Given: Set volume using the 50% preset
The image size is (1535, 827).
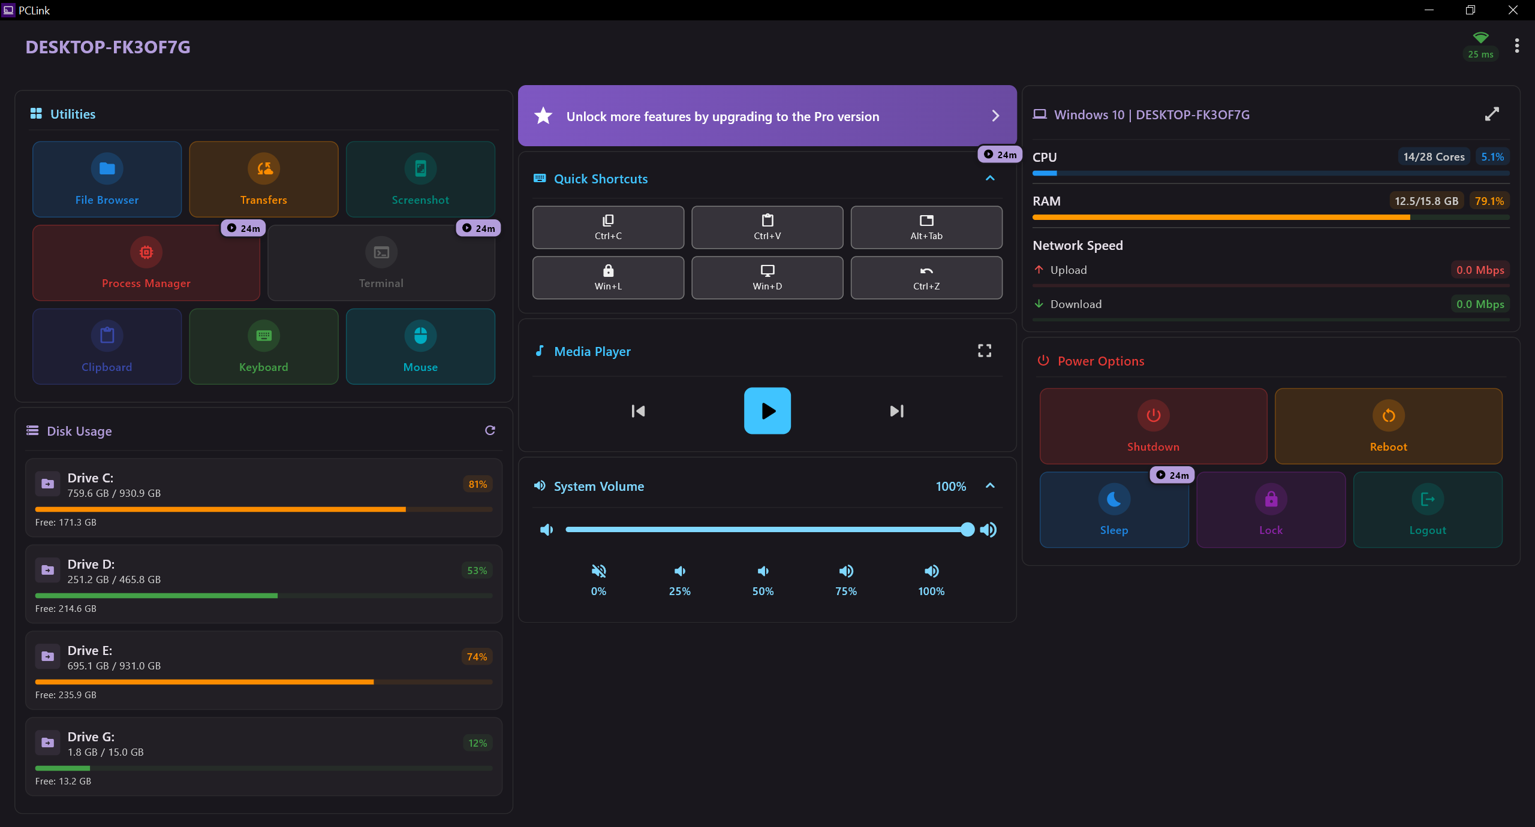Looking at the screenshot, I should click(763, 579).
